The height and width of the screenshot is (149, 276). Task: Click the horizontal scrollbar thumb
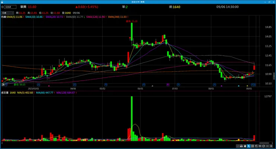pos(264,143)
